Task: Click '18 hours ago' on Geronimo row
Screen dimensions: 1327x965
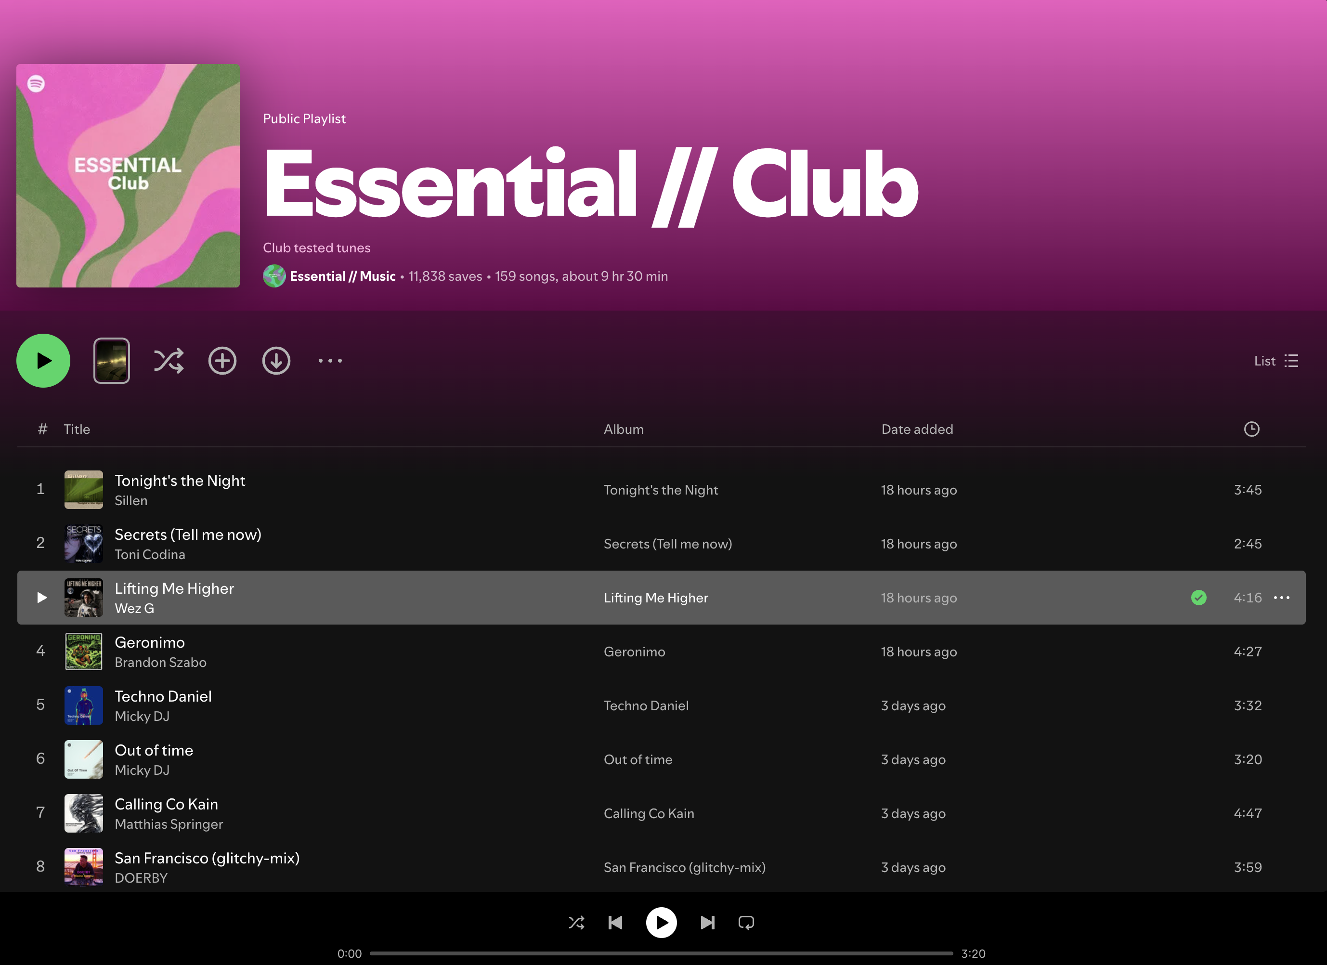Action: click(919, 652)
